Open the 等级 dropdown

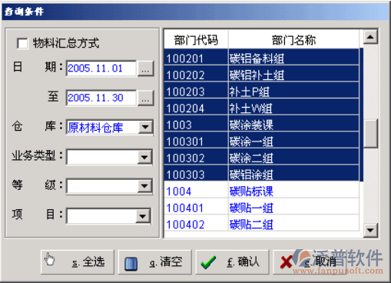(144, 186)
